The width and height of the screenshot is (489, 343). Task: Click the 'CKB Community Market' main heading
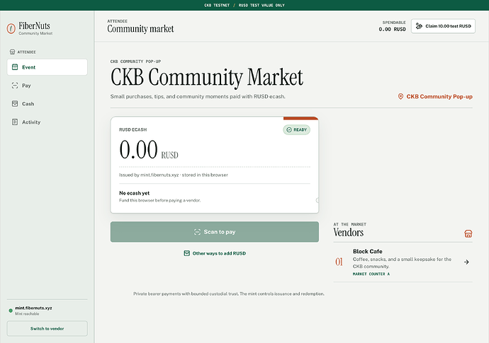click(207, 77)
